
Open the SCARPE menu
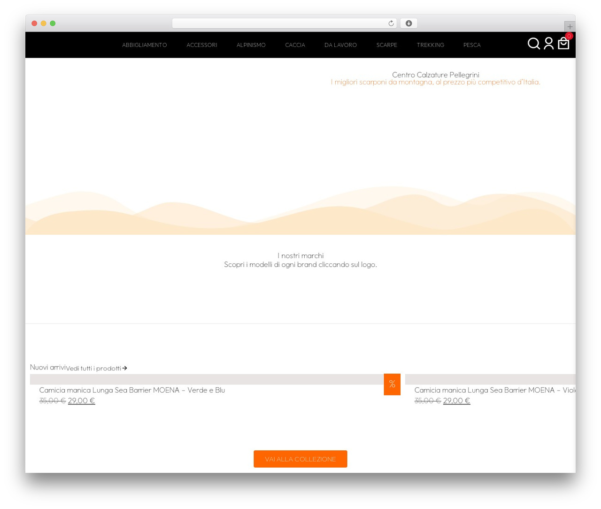pyautogui.click(x=387, y=45)
